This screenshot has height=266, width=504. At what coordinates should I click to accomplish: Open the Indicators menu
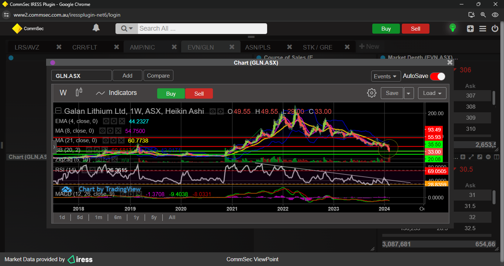coord(116,93)
